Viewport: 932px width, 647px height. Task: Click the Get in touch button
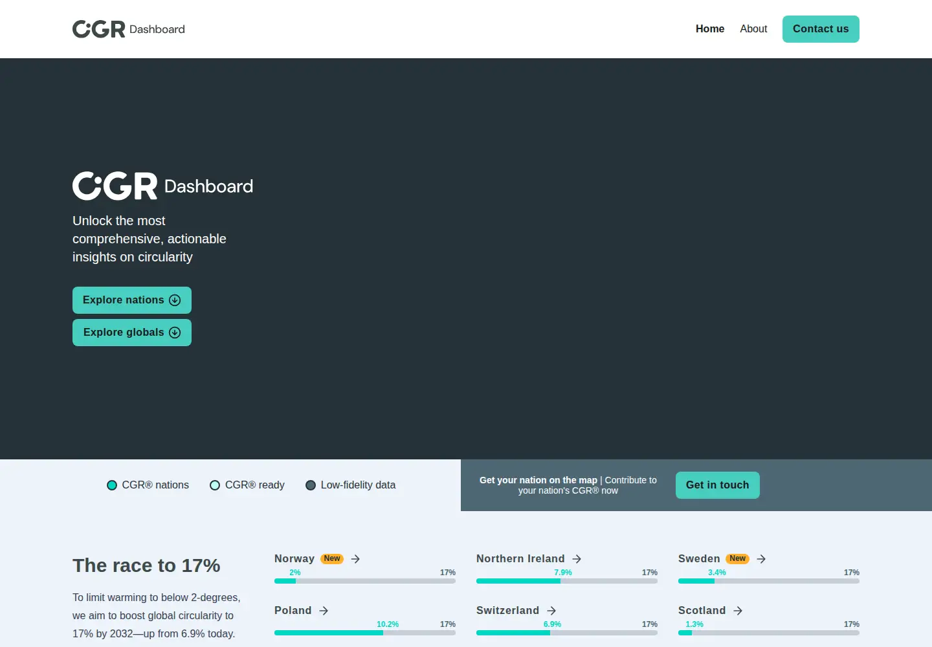click(718, 485)
